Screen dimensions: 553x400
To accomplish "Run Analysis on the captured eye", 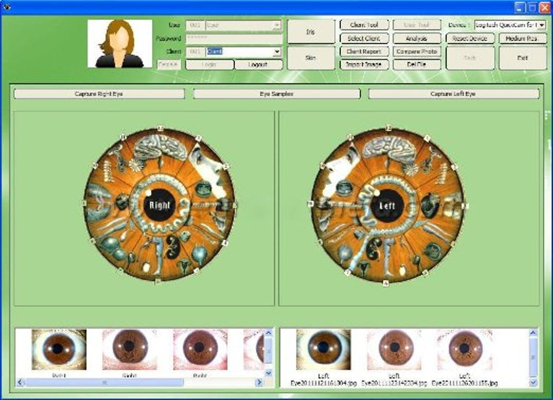I will pos(416,38).
